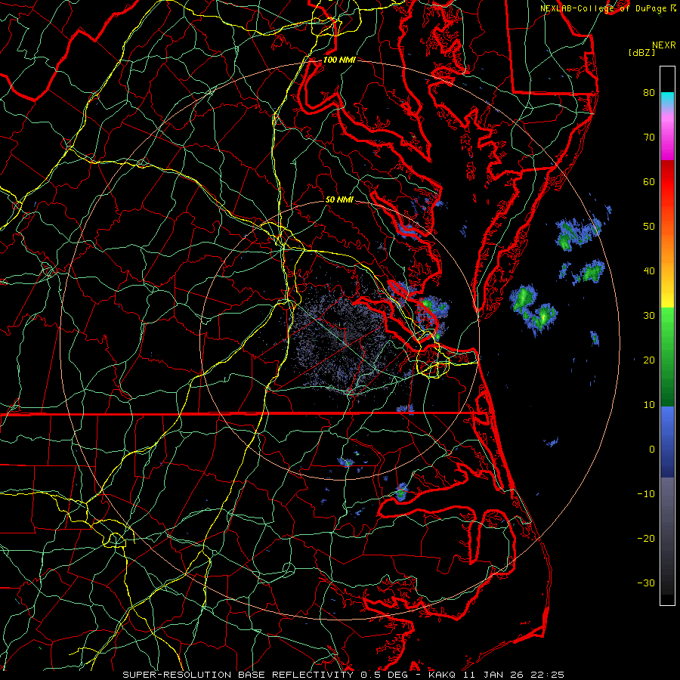Click the 40 tick label on the scale

tap(648, 271)
